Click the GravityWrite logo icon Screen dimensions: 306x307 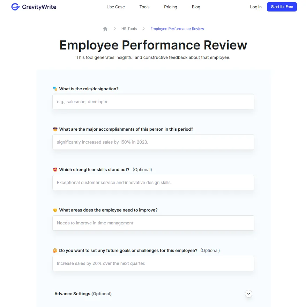pos(15,7)
